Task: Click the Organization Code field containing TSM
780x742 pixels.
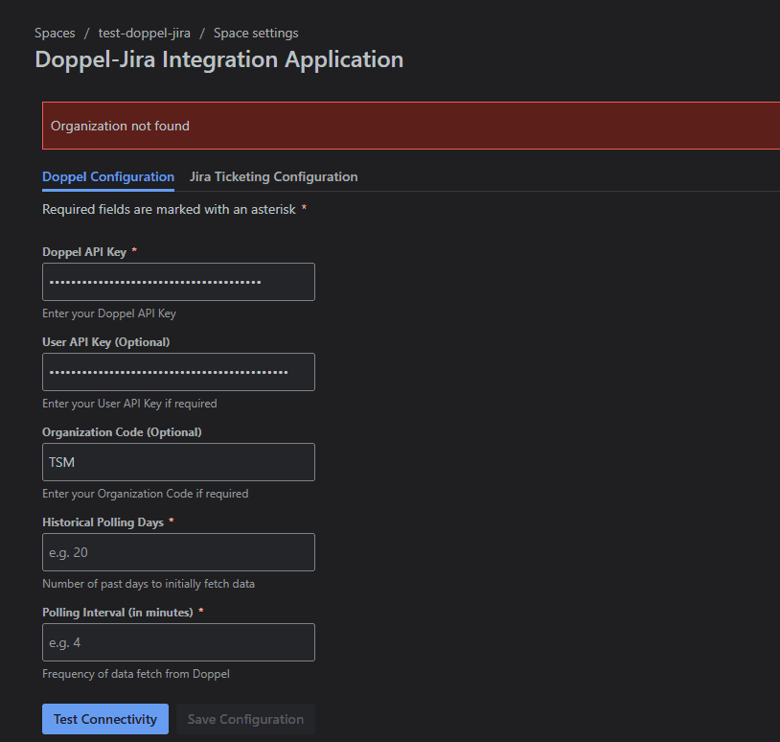Action: coord(178,462)
